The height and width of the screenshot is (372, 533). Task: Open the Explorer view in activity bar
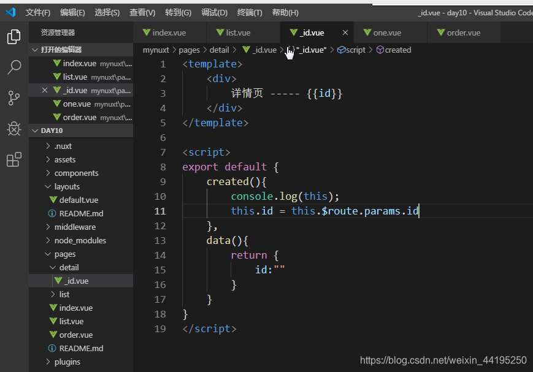(x=14, y=37)
